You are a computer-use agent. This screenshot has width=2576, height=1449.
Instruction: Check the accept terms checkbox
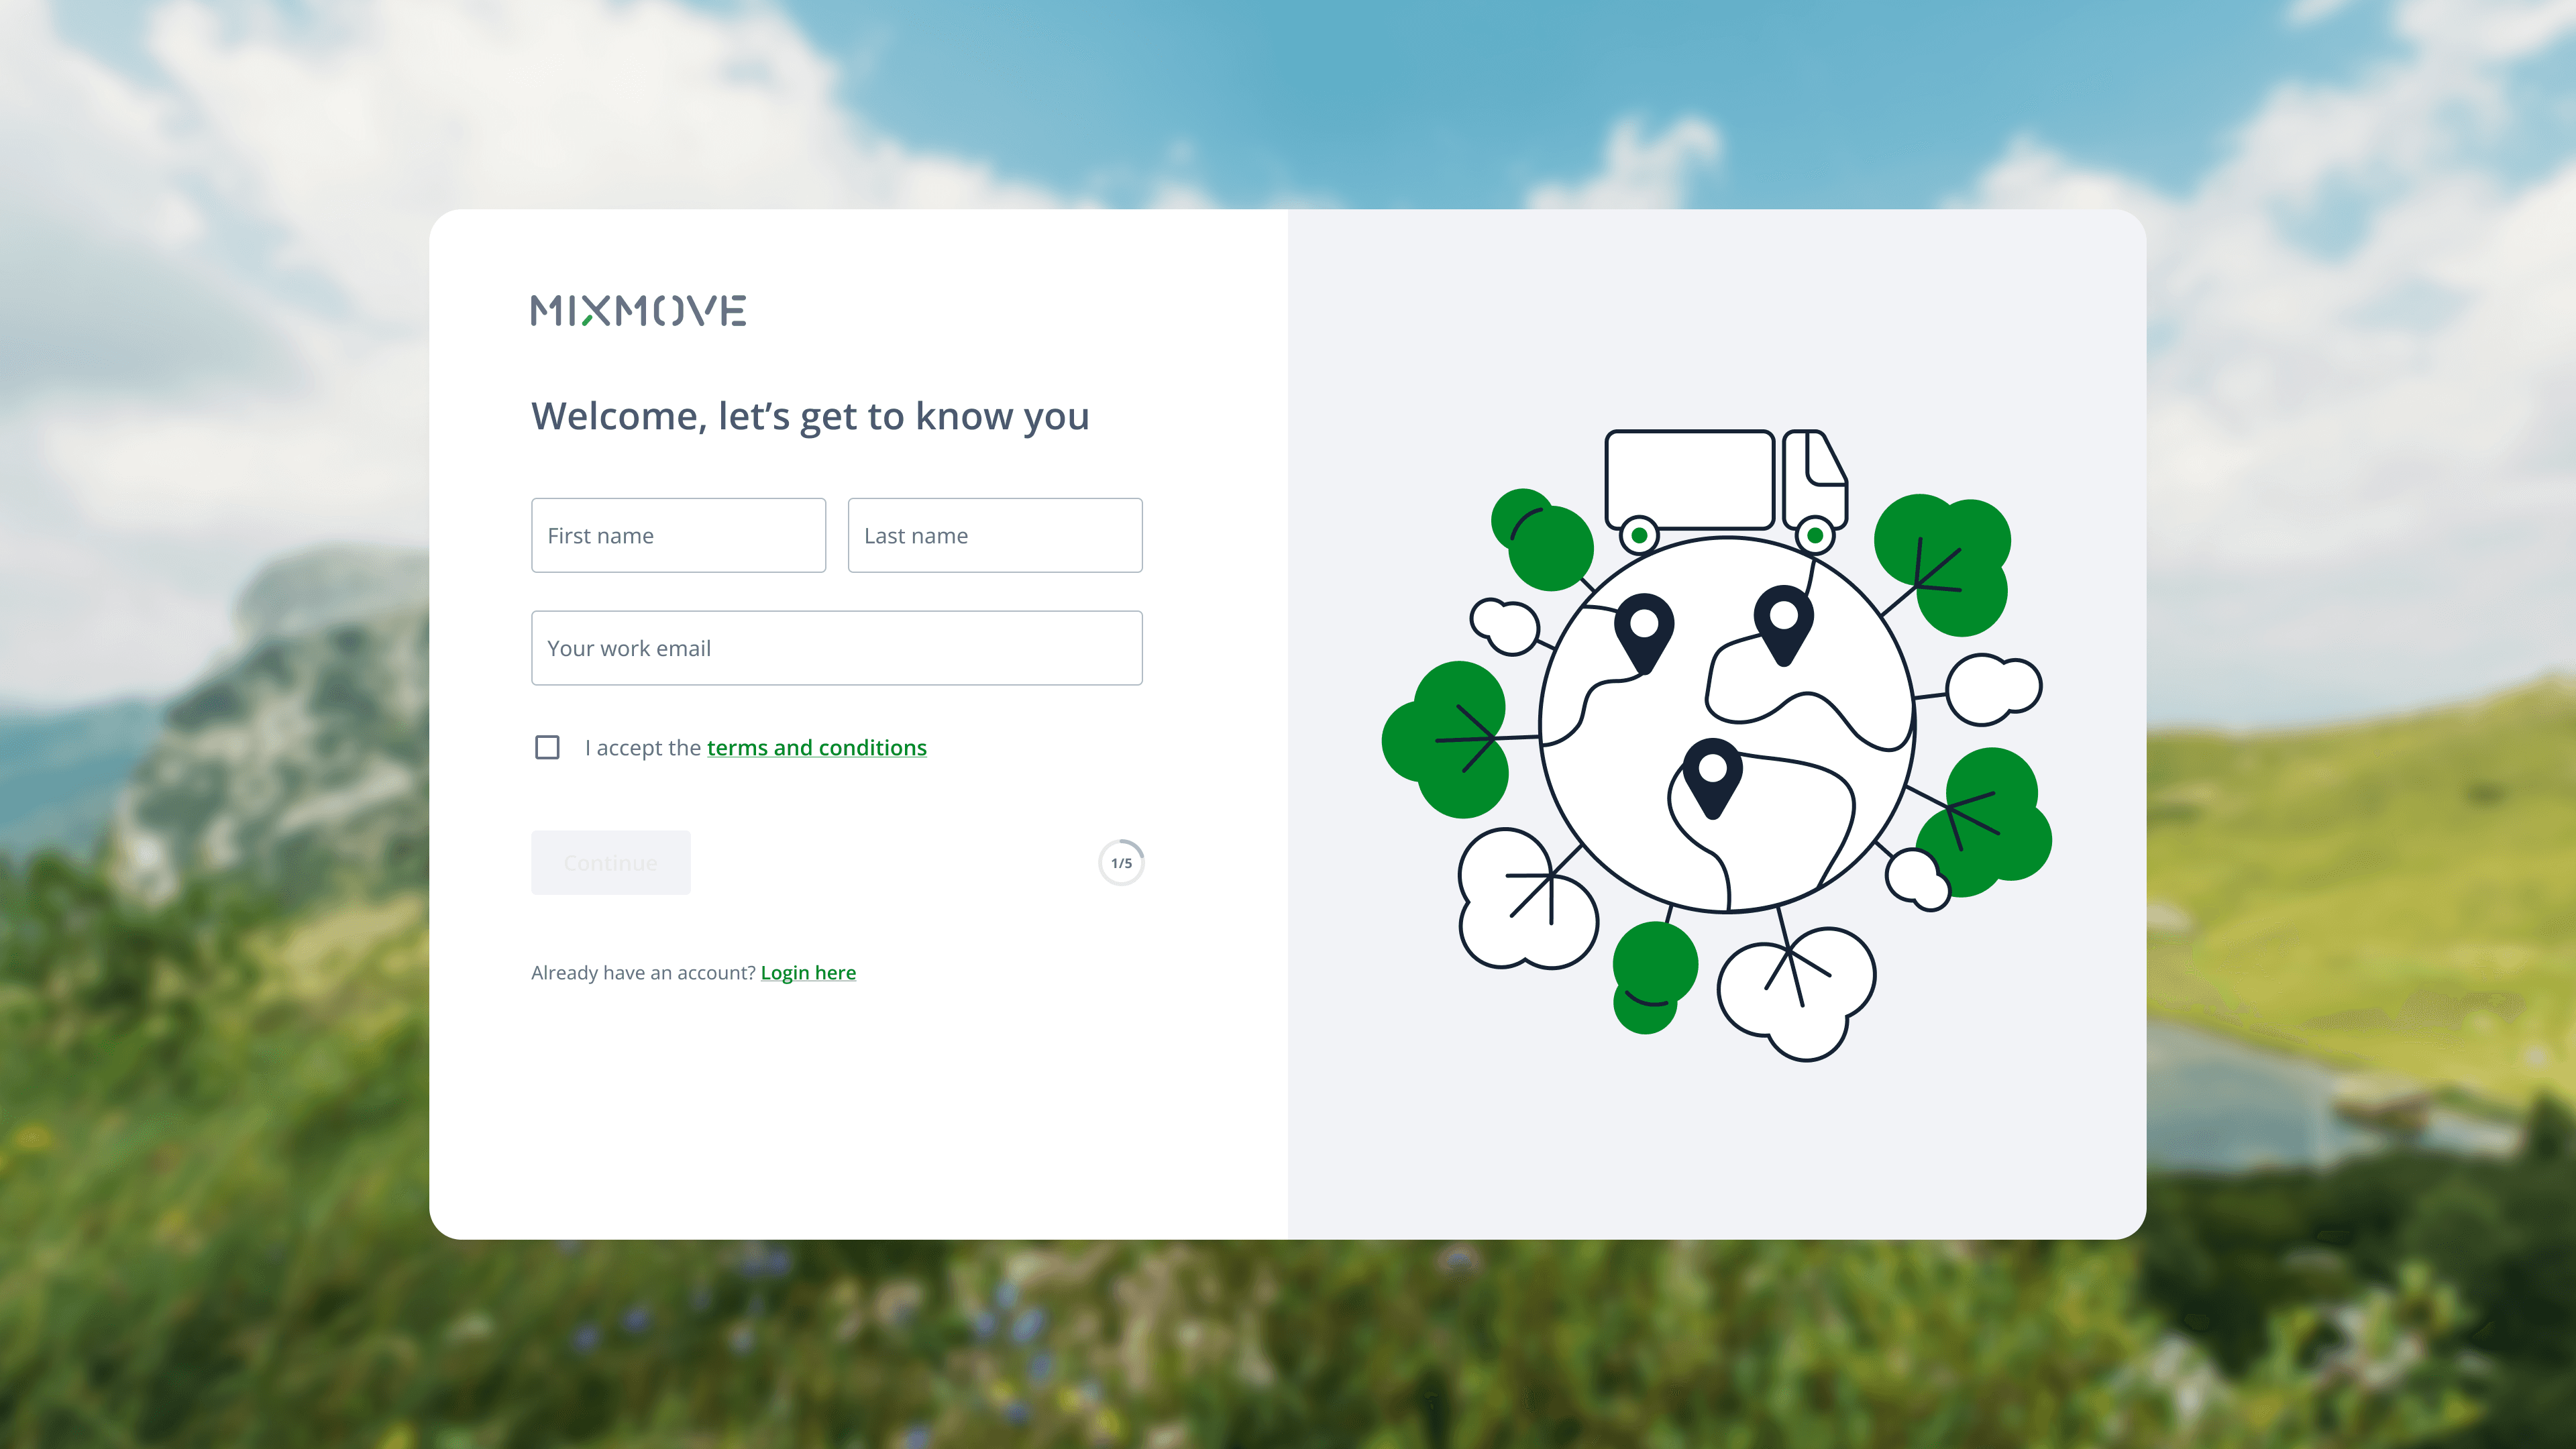[x=547, y=747]
